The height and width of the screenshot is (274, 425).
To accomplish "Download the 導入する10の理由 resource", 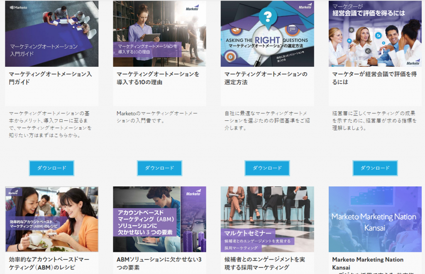I will pos(159,168).
